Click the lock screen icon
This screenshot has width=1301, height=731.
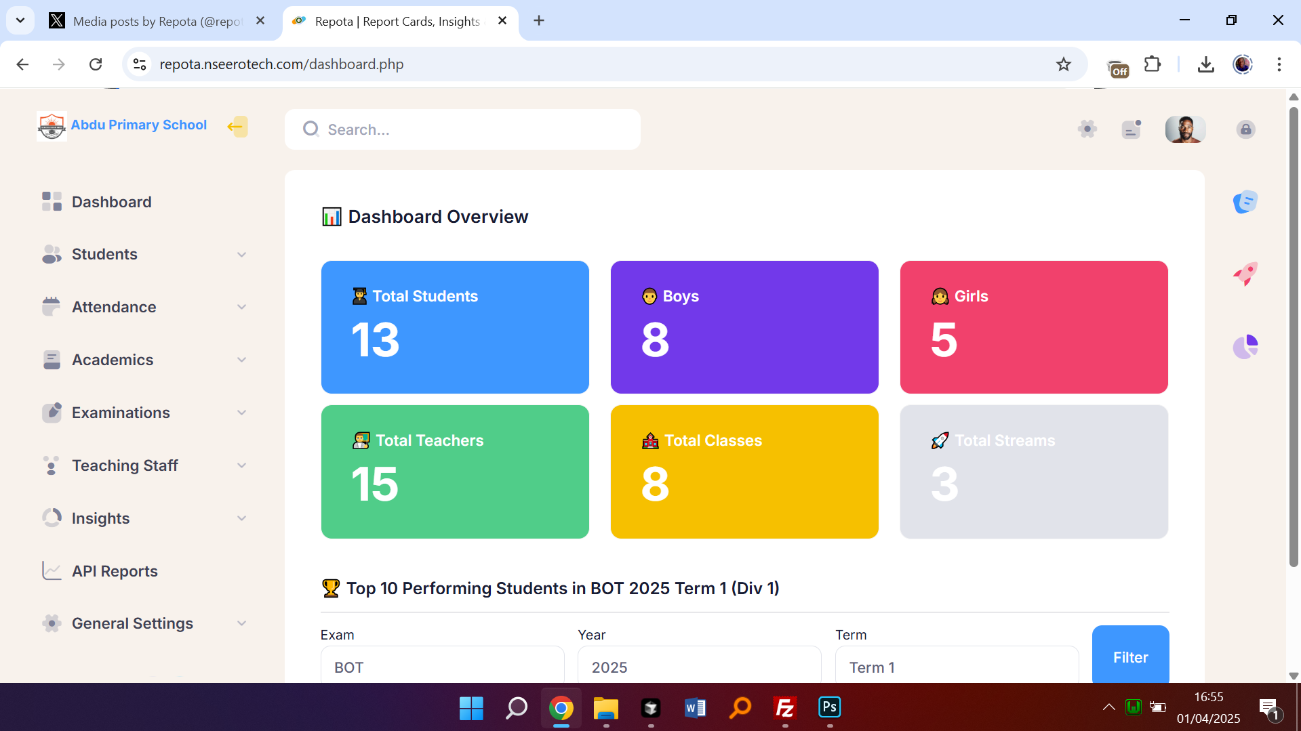(1245, 129)
